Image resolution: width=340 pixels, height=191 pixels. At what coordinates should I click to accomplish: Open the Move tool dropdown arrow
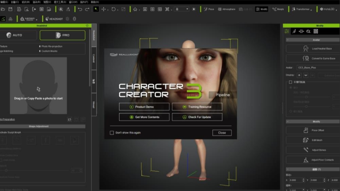[x=108, y=10]
